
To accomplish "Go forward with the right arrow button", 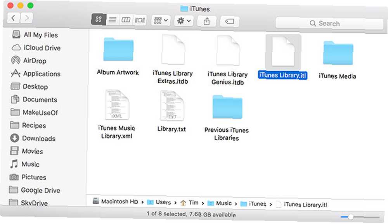I will click(x=26, y=18).
